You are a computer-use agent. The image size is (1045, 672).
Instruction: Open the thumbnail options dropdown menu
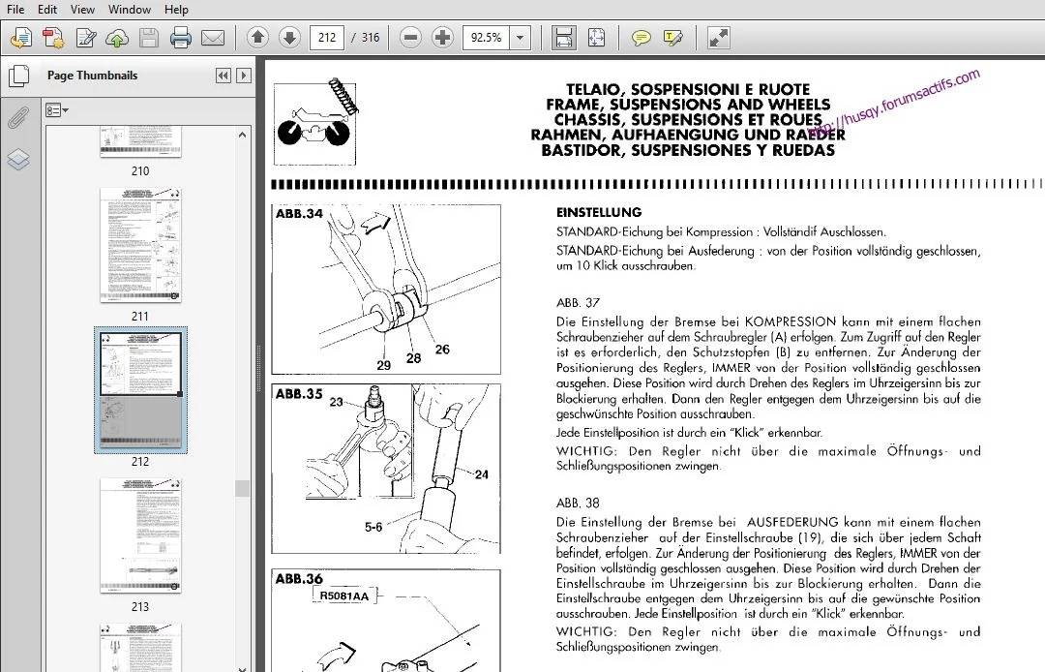coord(57,110)
